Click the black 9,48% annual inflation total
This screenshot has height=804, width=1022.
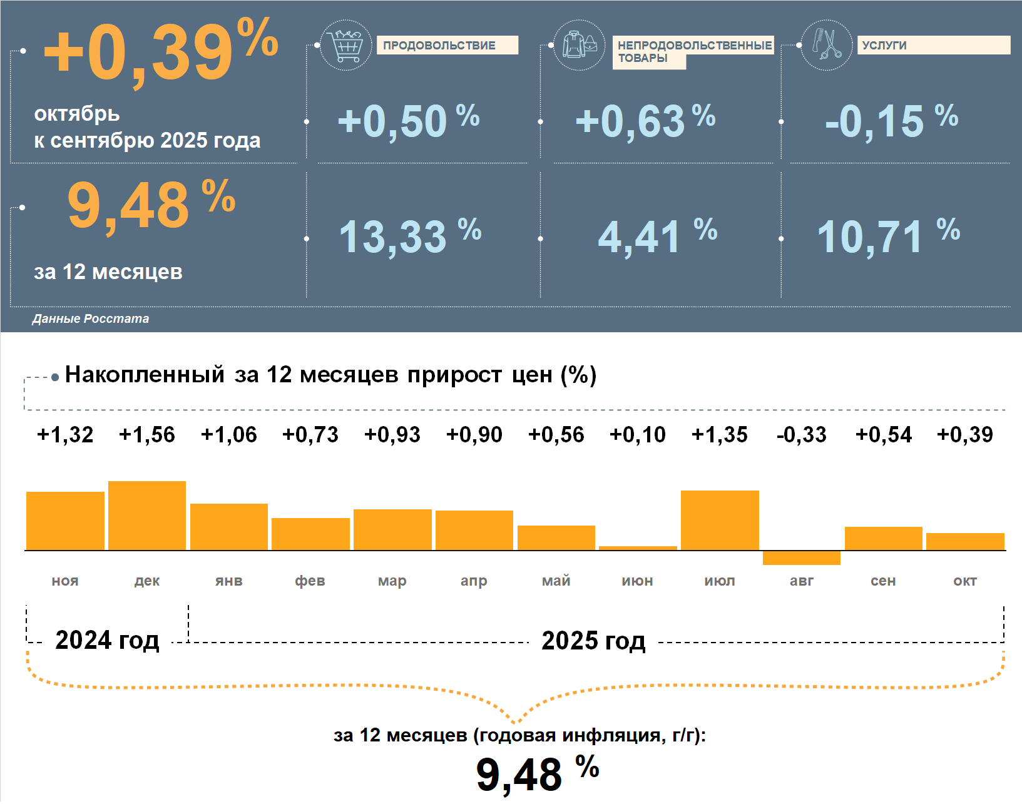537,773
